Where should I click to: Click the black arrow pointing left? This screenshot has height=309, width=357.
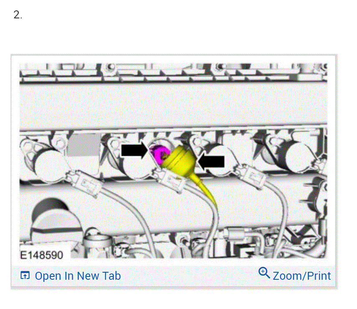(211, 162)
